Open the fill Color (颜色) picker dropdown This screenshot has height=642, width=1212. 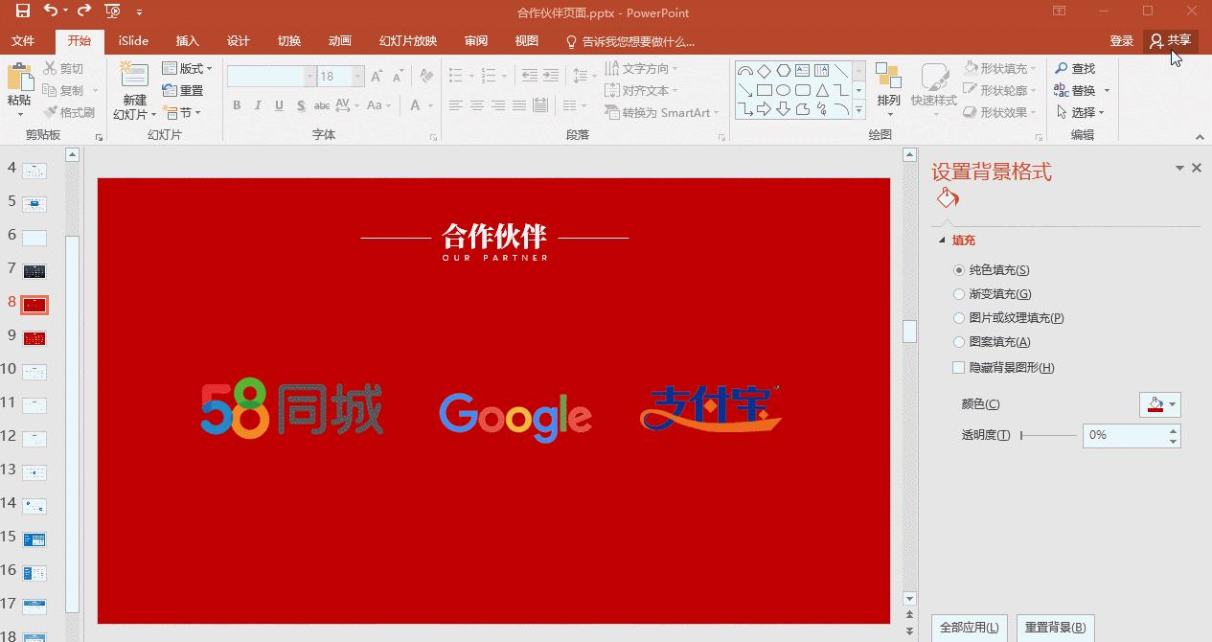coord(1172,404)
